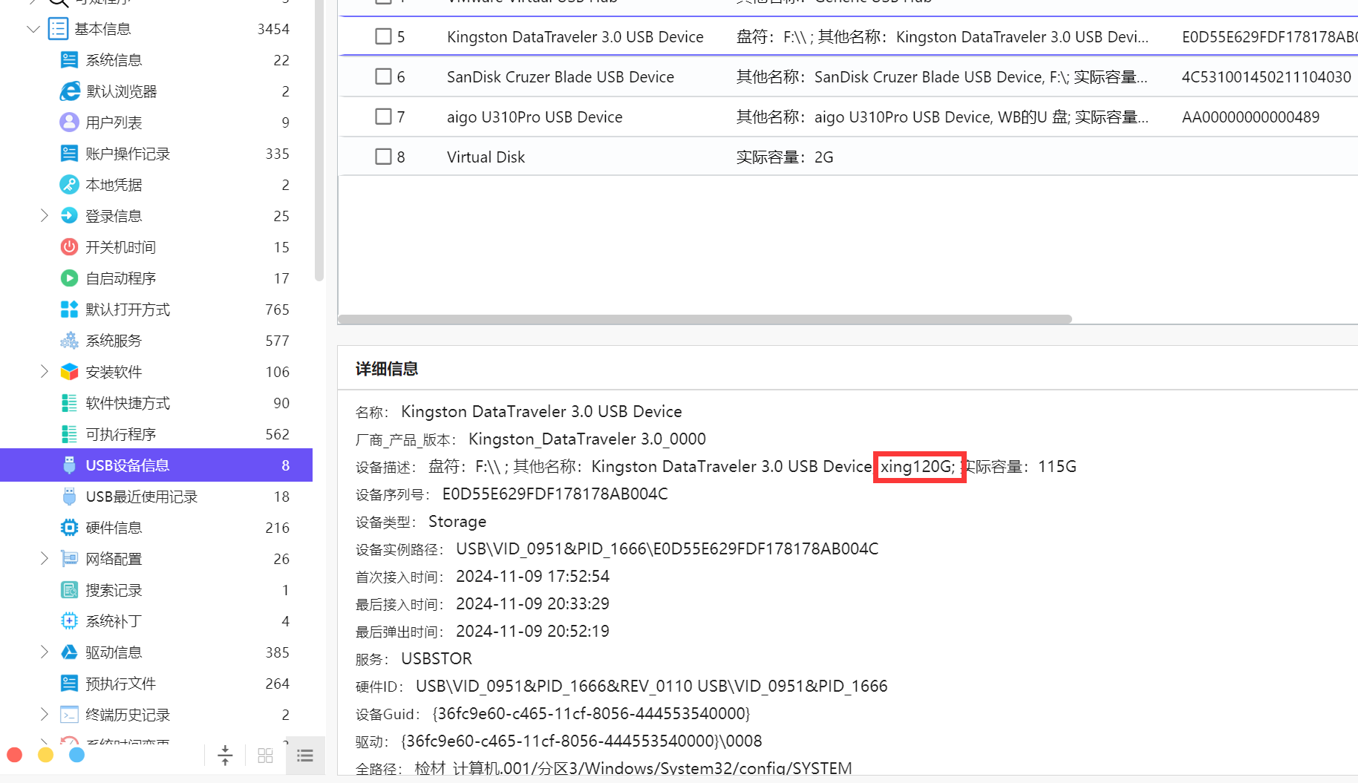Click the yellow dot at bottom left

(x=45, y=755)
